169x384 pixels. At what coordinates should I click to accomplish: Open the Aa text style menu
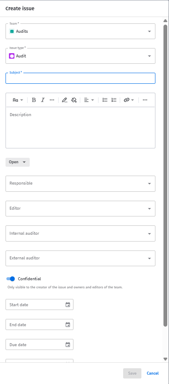click(x=18, y=100)
